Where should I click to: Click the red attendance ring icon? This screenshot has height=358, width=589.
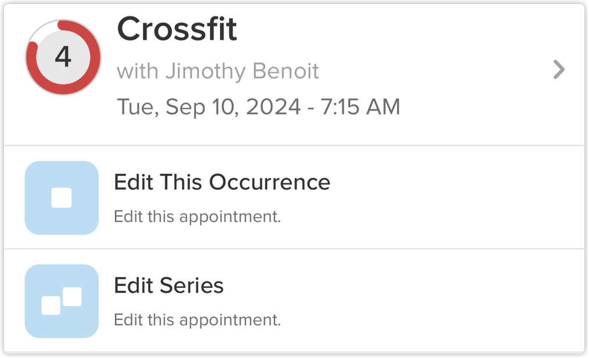pyautogui.click(x=63, y=57)
